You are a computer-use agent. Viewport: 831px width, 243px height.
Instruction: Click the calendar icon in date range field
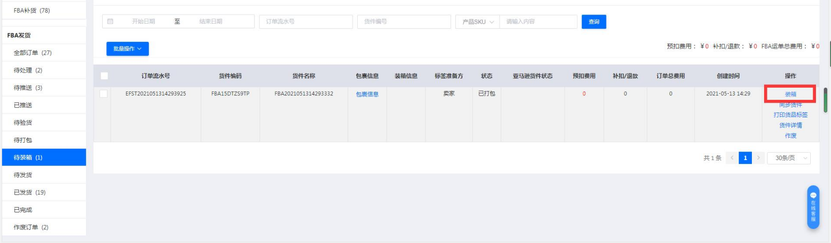pos(110,22)
